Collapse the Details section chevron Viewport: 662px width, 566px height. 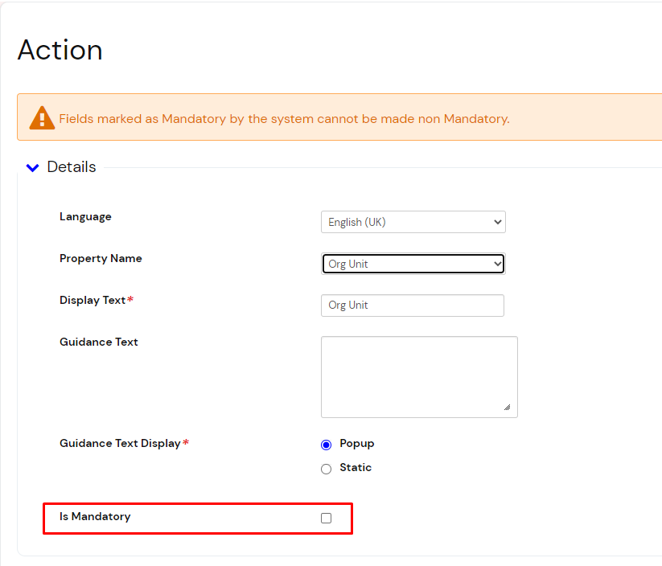(32, 168)
